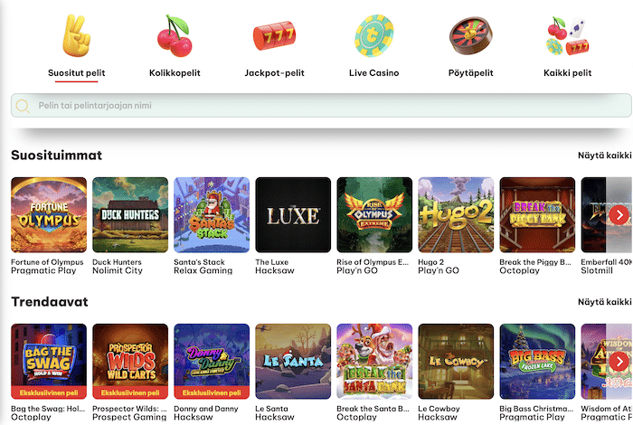Click the magnifier icon in search bar
The width and height of the screenshot is (633, 425).
click(x=23, y=106)
